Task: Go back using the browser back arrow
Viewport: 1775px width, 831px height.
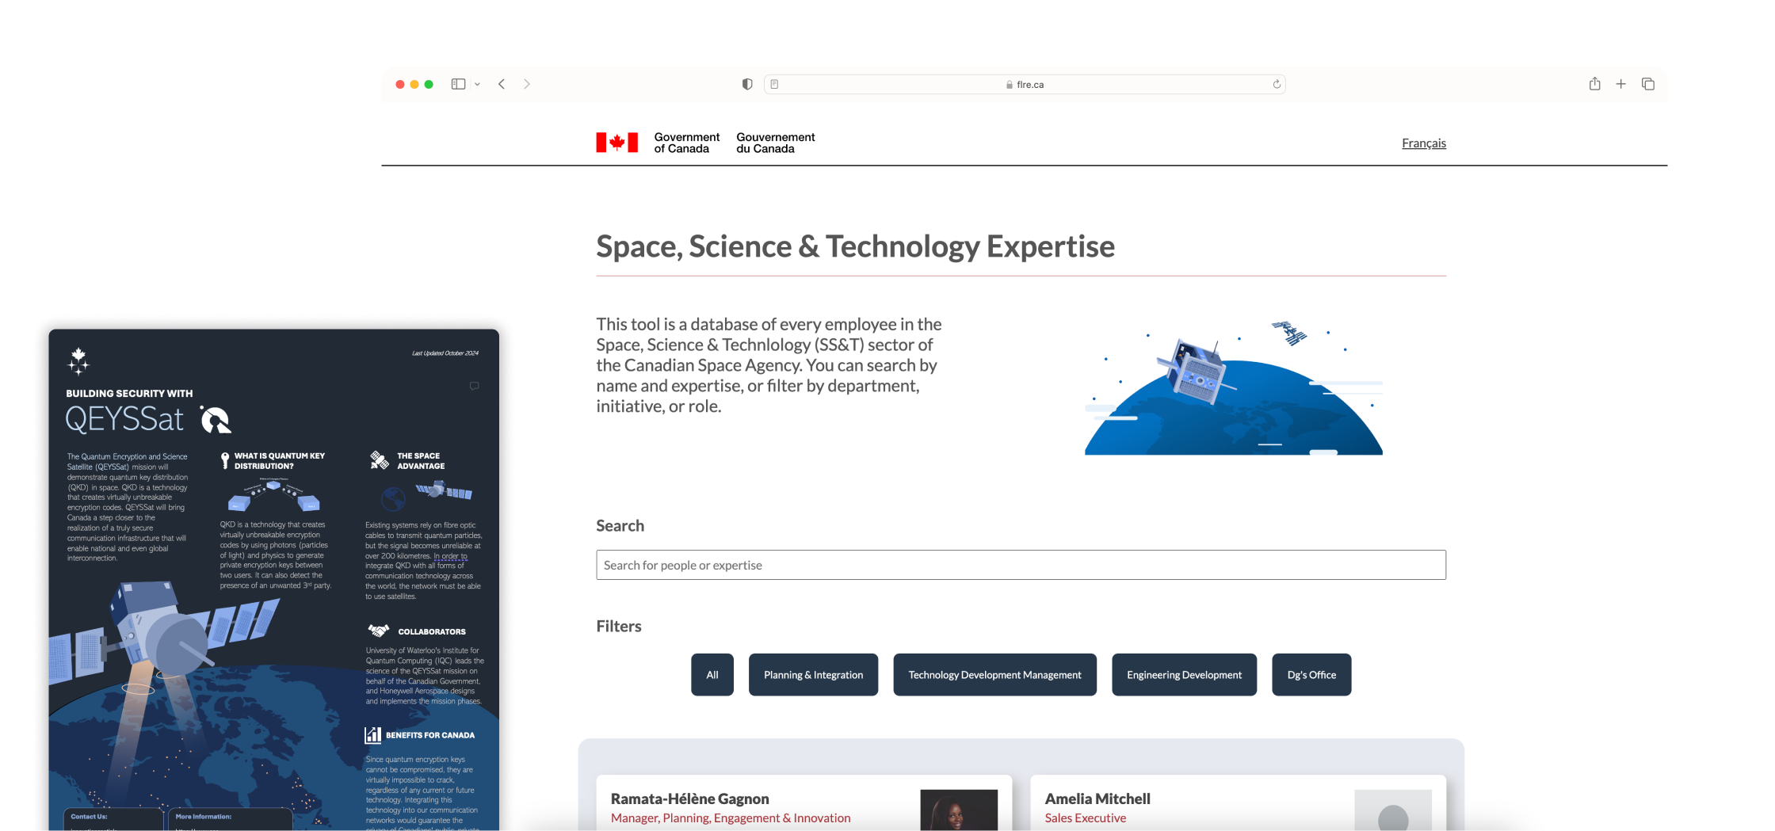Action: coord(502,84)
